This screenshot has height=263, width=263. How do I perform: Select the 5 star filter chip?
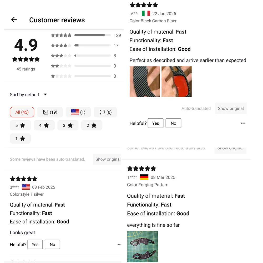point(20,125)
